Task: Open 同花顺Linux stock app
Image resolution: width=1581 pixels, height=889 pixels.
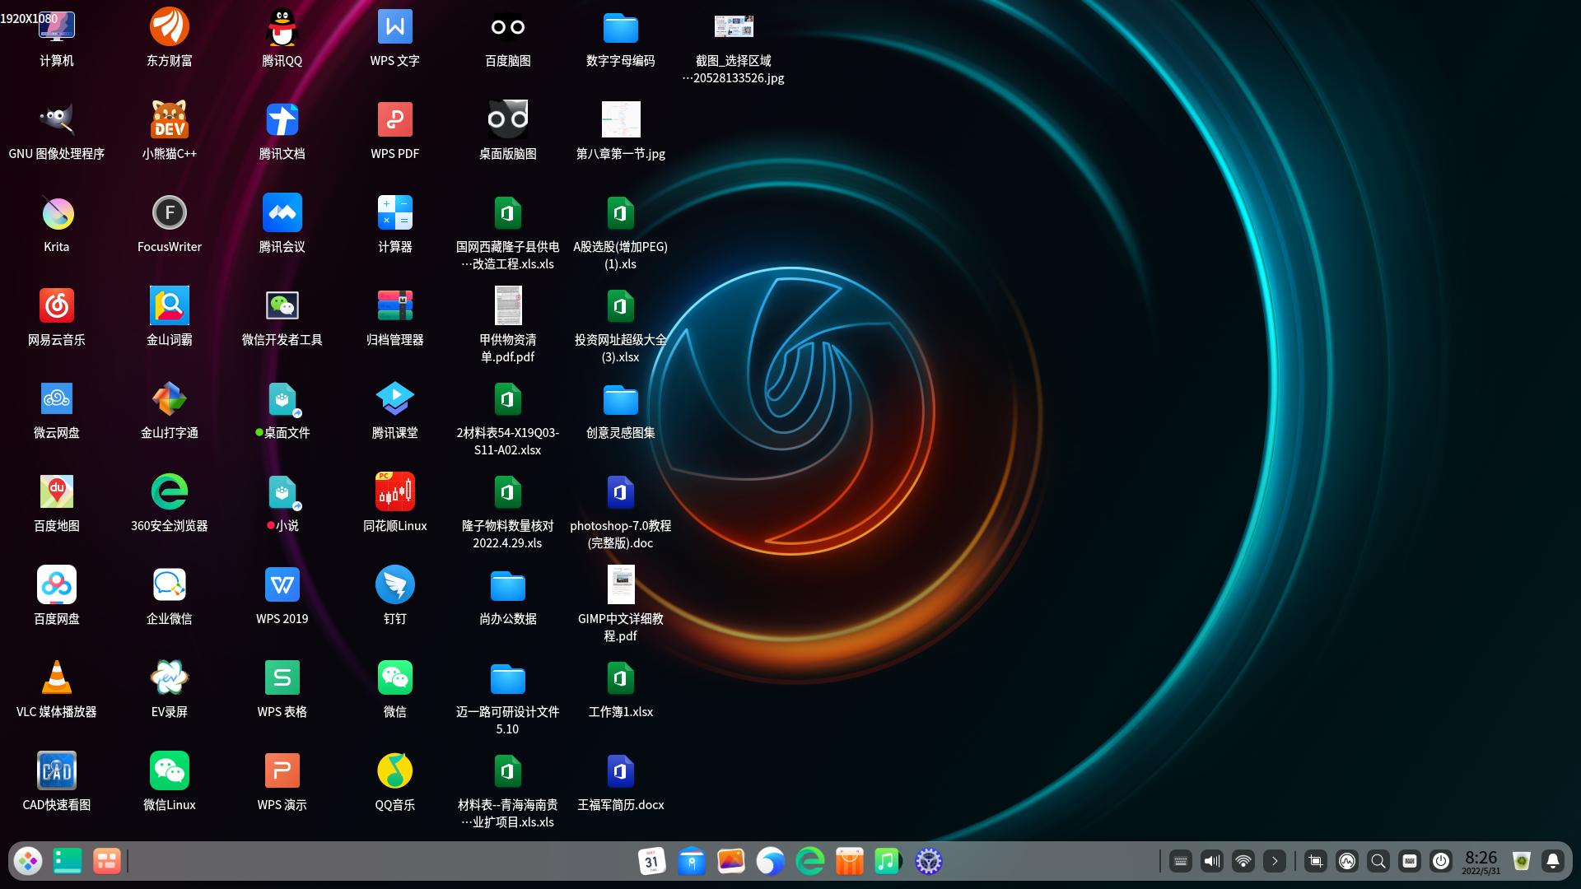Action: point(395,491)
